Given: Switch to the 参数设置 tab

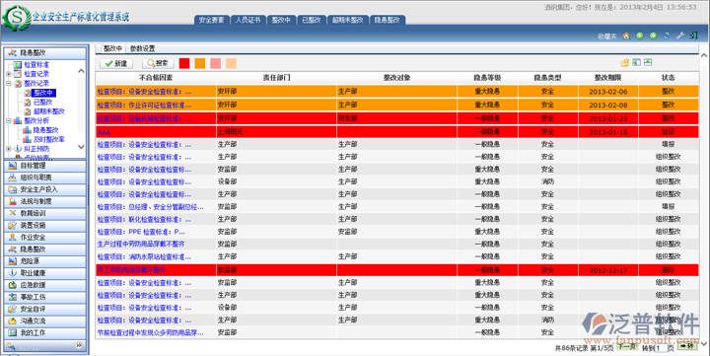Looking at the screenshot, I should (x=142, y=48).
